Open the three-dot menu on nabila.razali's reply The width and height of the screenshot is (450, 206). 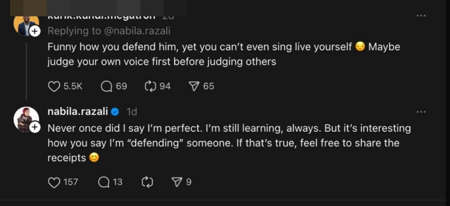(421, 112)
